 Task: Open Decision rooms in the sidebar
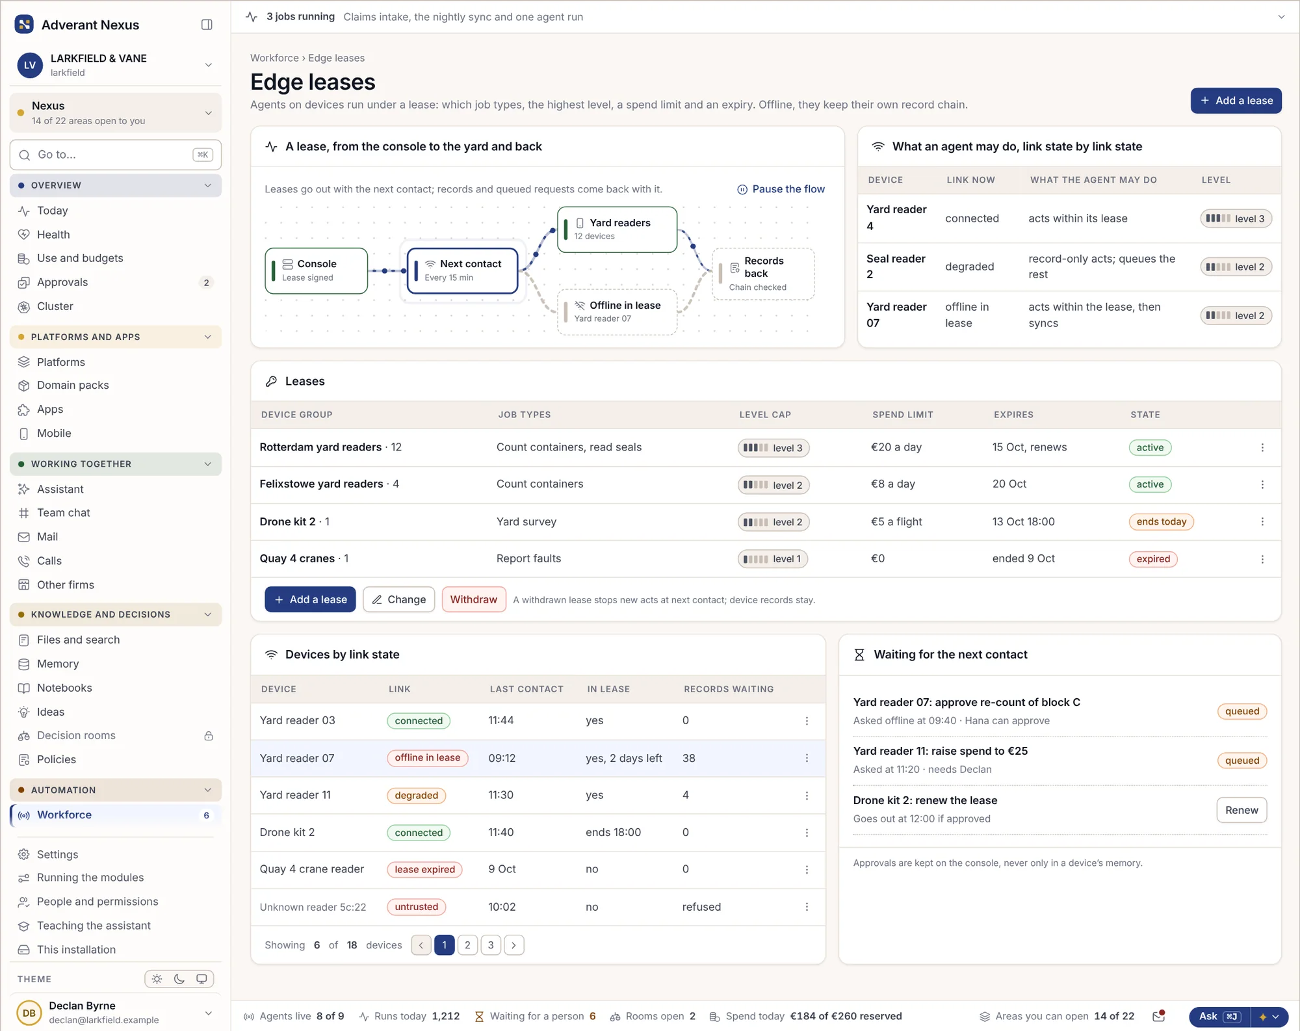click(x=116, y=736)
